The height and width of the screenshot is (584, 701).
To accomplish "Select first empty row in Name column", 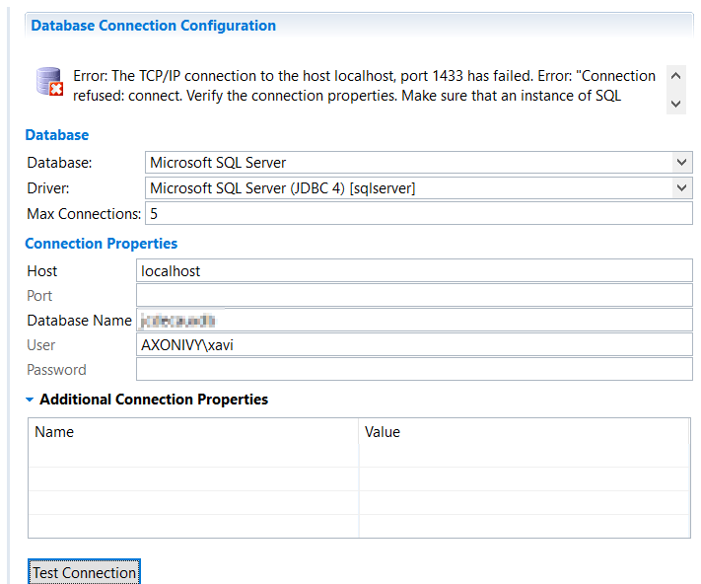I will point(193,456).
